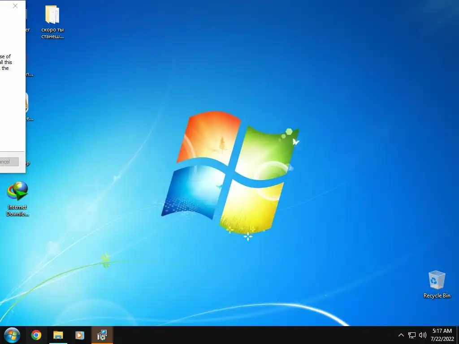Screen dimensions: 459x344
Task: Click Show desktop strip beside the clock
Action: coord(458,335)
